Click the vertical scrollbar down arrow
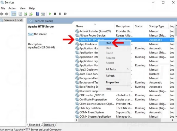 point(176,117)
